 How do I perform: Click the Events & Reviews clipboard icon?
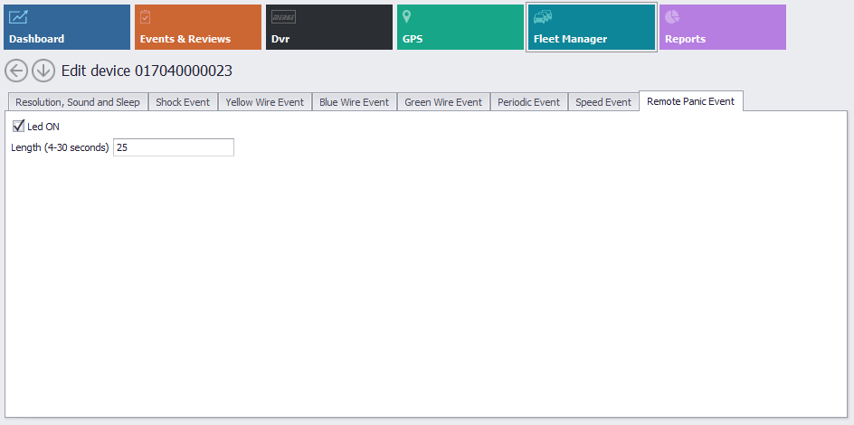coord(145,17)
